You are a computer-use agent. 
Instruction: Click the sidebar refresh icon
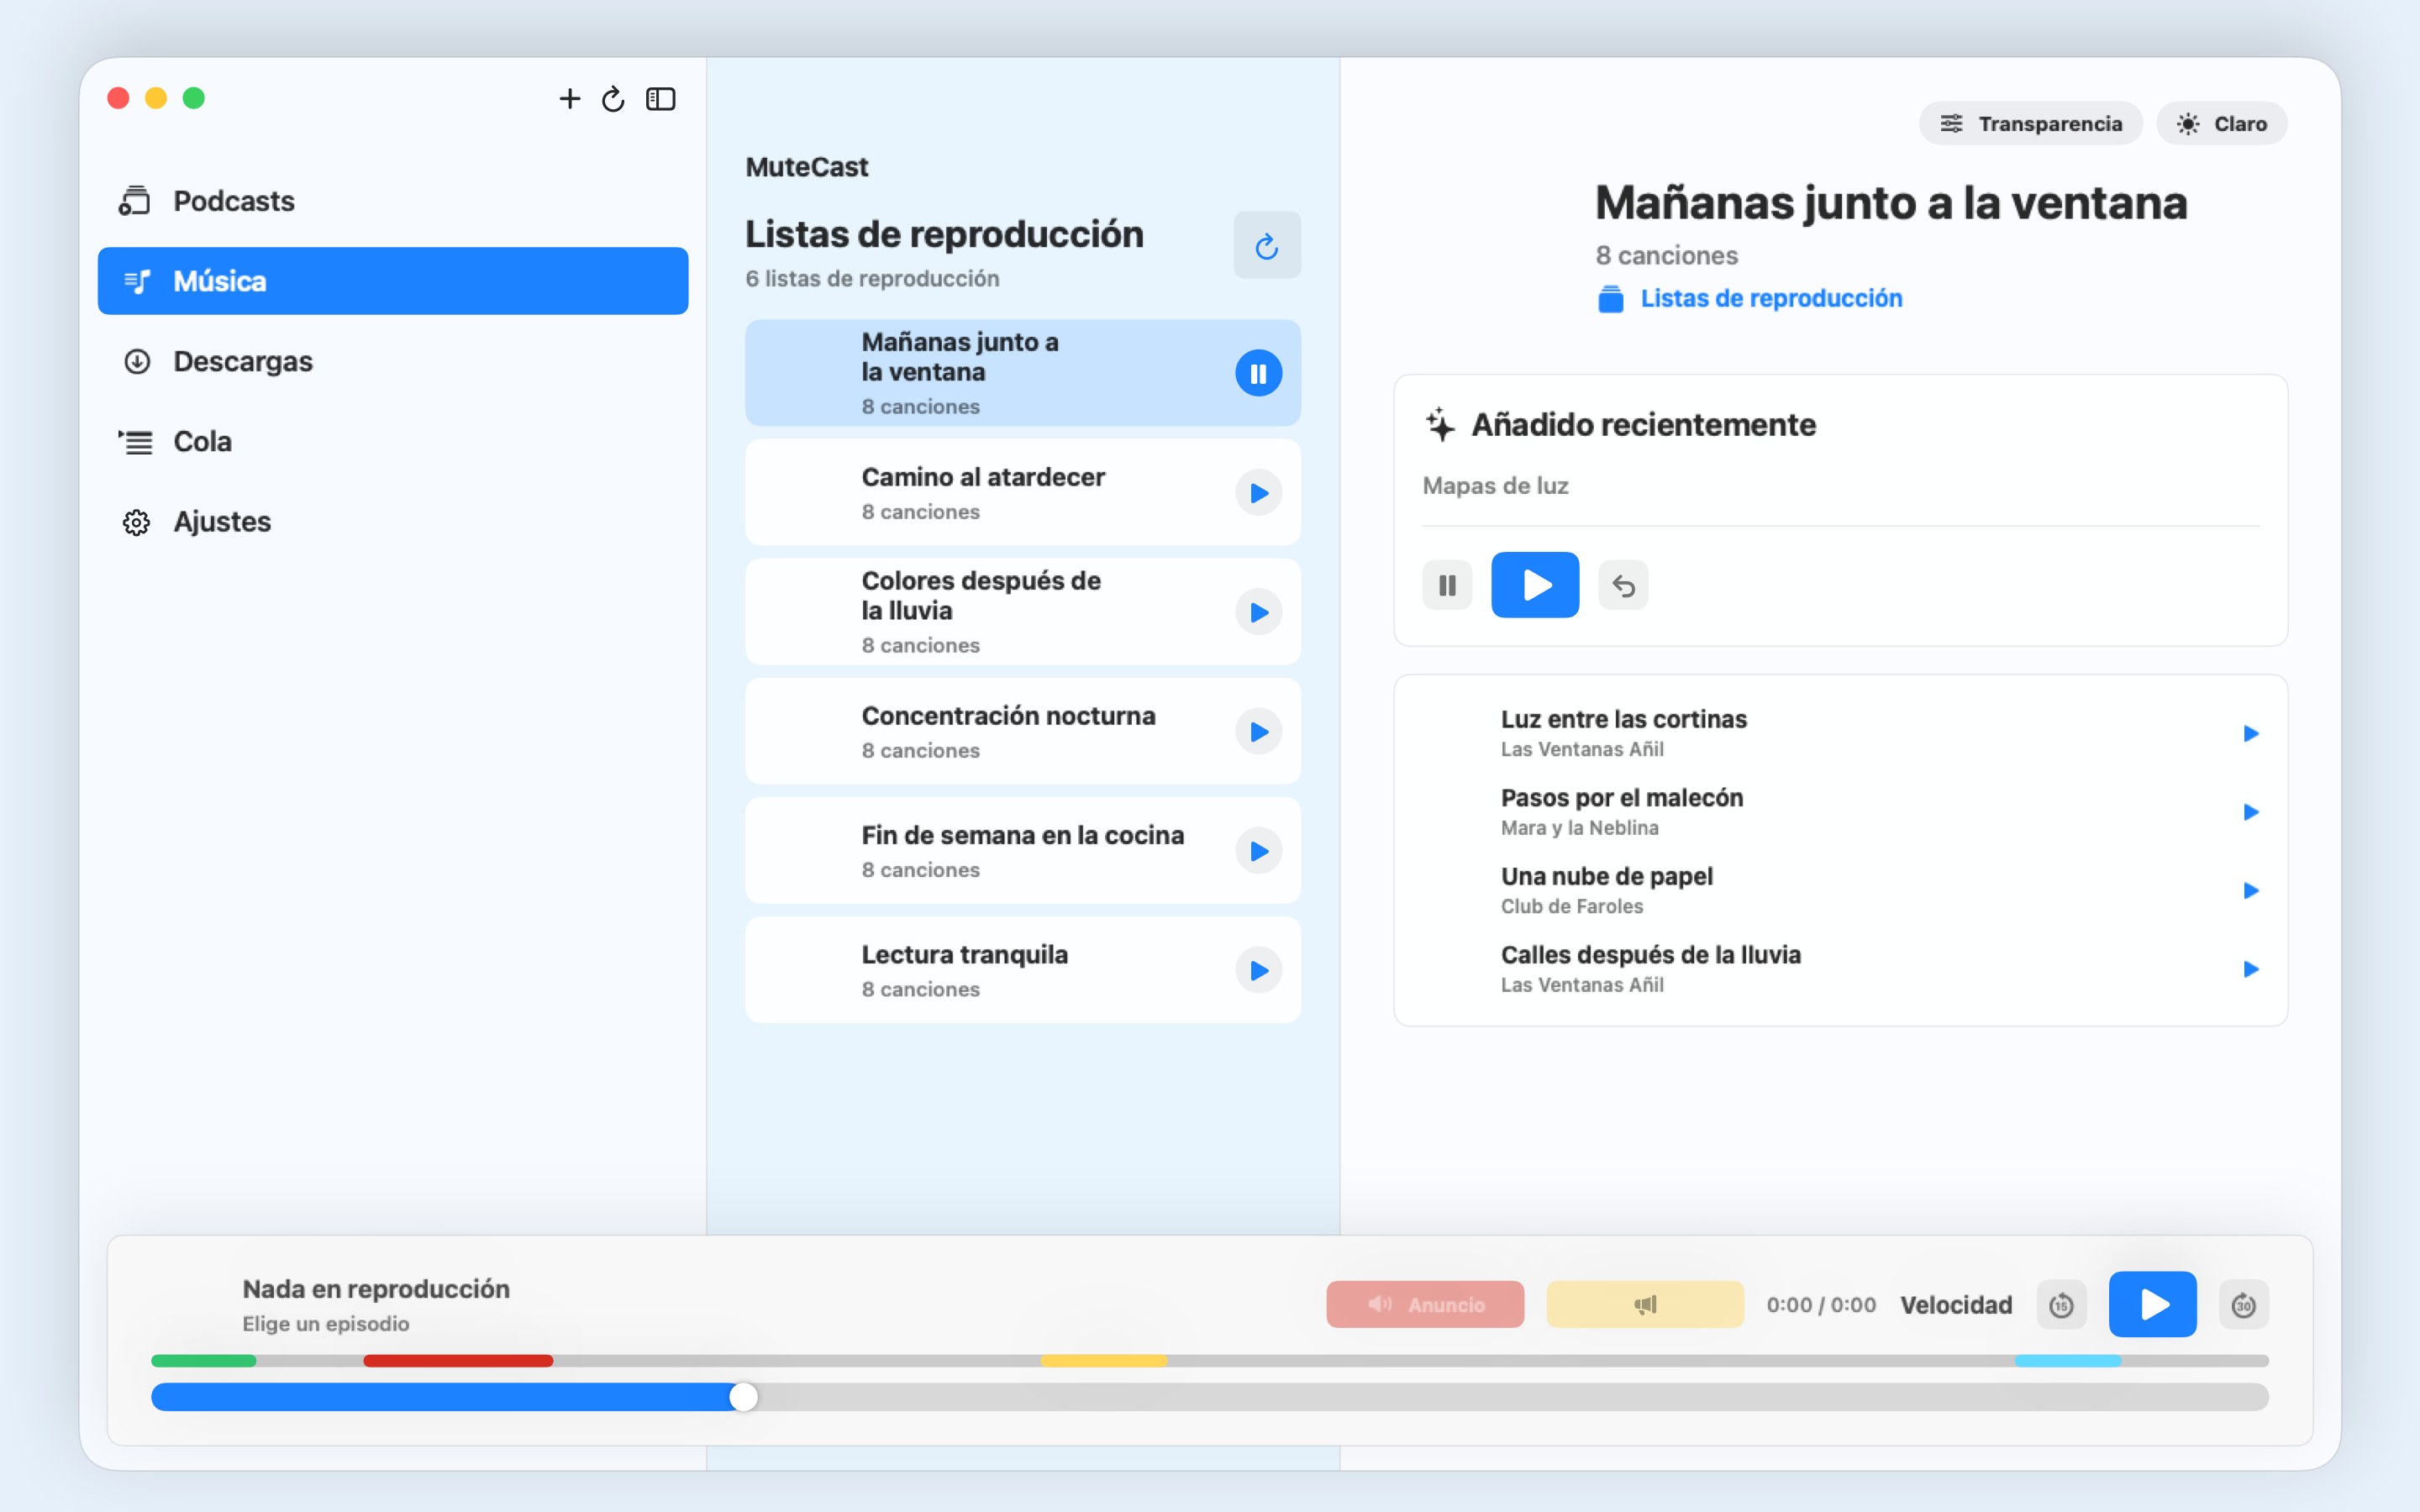pyautogui.click(x=613, y=99)
